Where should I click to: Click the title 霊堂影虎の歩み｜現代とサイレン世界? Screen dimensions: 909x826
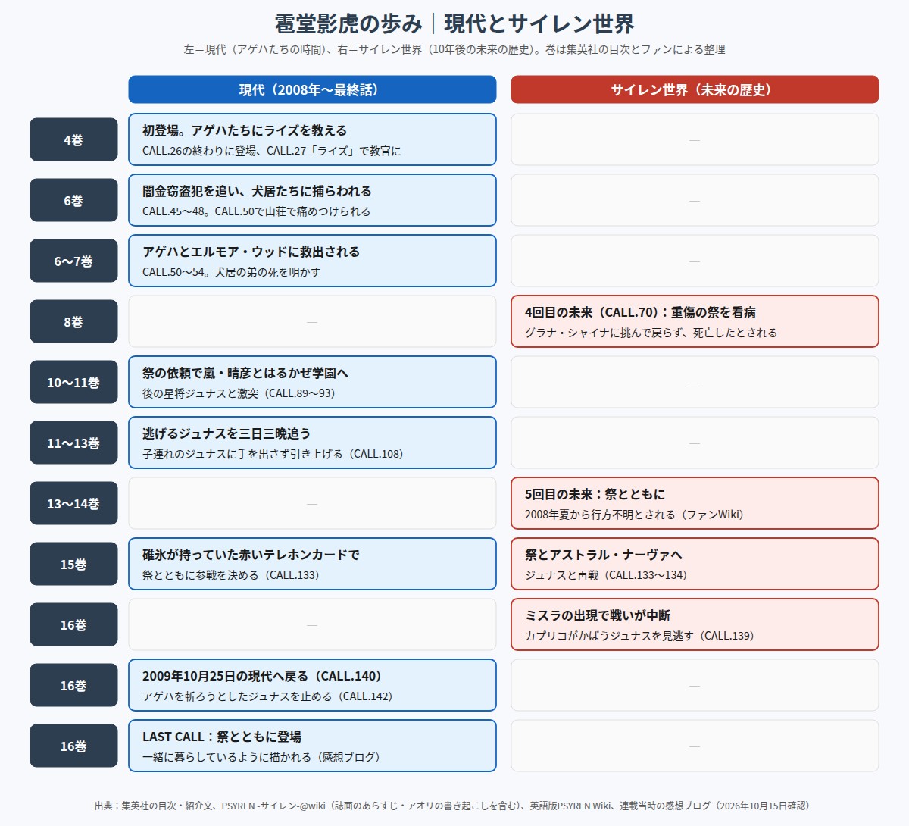(454, 23)
